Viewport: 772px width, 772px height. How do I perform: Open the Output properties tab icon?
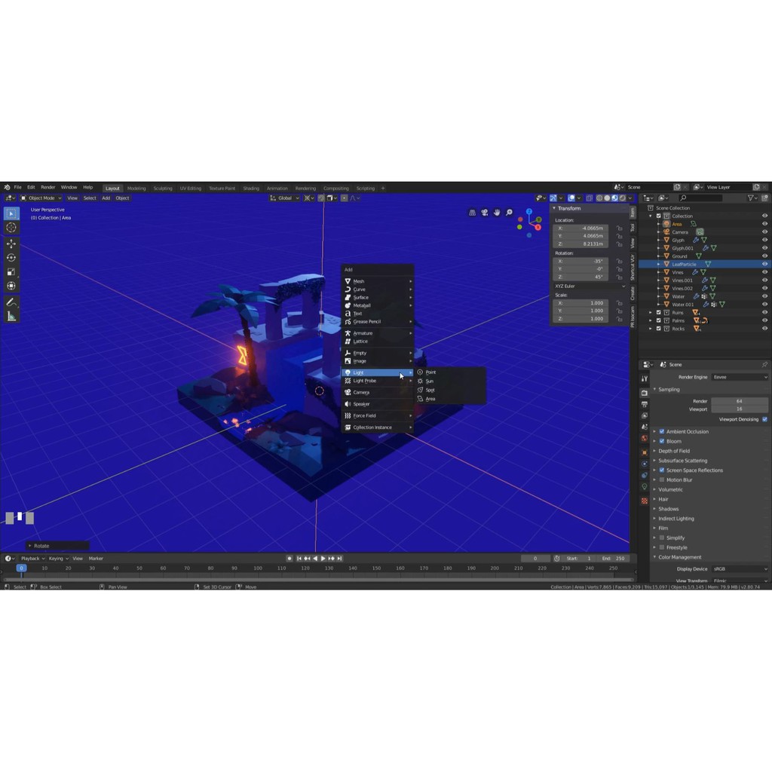coord(645,404)
